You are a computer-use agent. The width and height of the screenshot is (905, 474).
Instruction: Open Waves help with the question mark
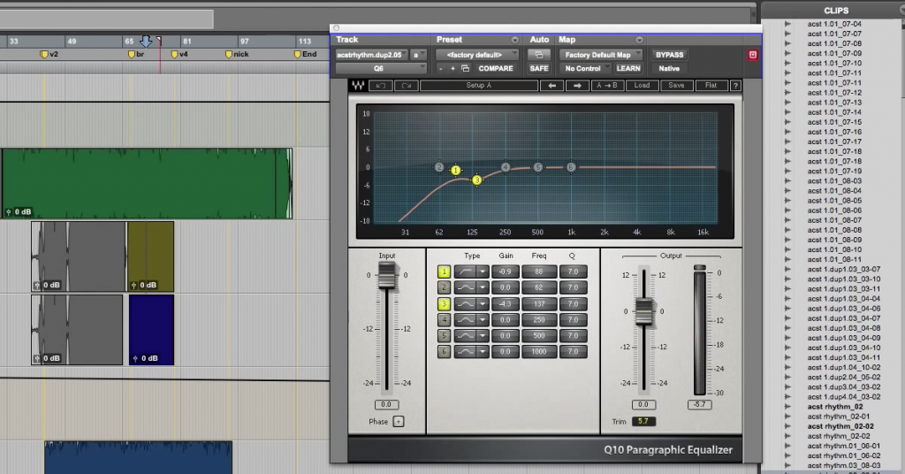(x=735, y=86)
